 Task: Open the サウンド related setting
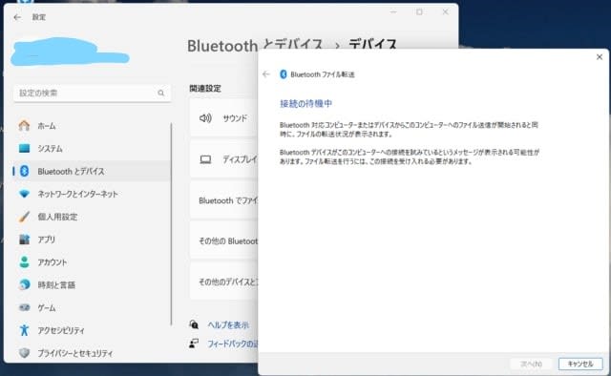tap(223, 118)
